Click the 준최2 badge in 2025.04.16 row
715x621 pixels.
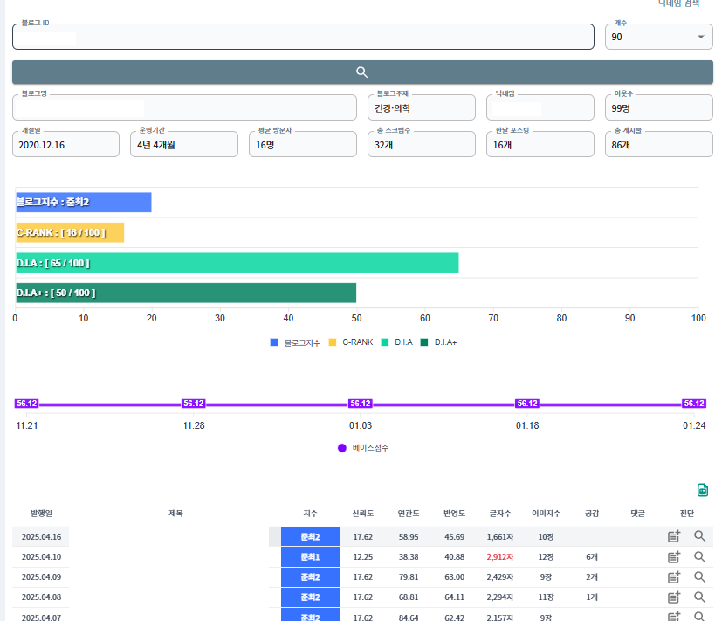(x=310, y=536)
